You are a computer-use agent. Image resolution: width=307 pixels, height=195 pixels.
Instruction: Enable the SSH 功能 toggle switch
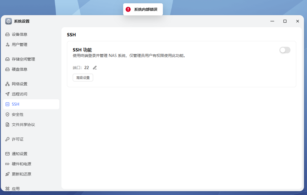point(285,50)
